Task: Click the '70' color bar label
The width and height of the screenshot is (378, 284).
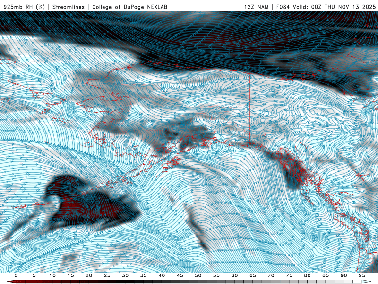Action: (x=271, y=275)
